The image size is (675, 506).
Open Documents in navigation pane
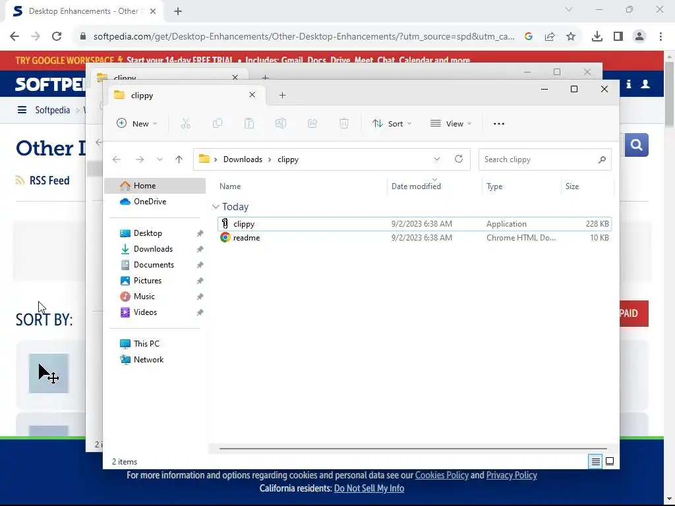(155, 265)
